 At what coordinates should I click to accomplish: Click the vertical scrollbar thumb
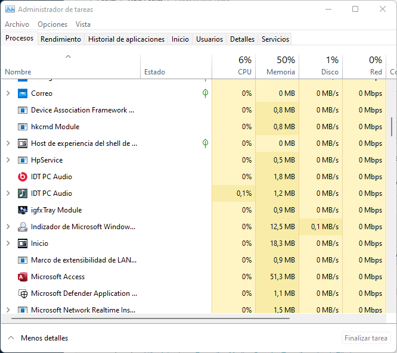click(392, 126)
